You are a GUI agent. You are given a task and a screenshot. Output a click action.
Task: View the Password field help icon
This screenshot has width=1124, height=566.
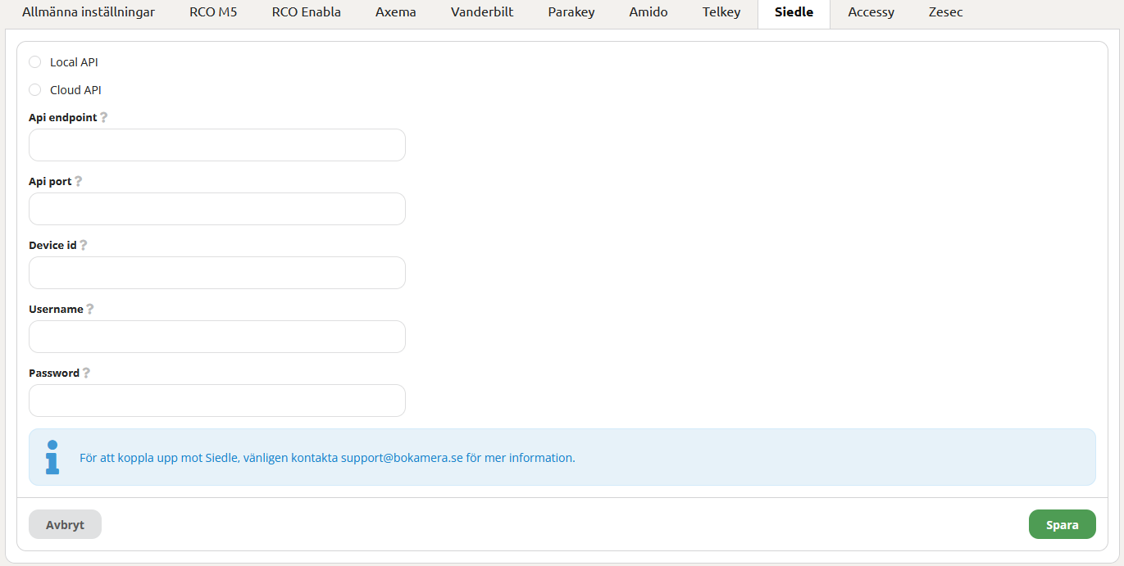(x=86, y=374)
